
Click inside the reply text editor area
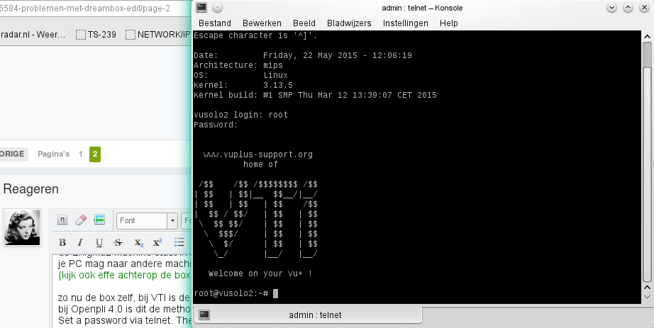pyautogui.click(x=123, y=292)
